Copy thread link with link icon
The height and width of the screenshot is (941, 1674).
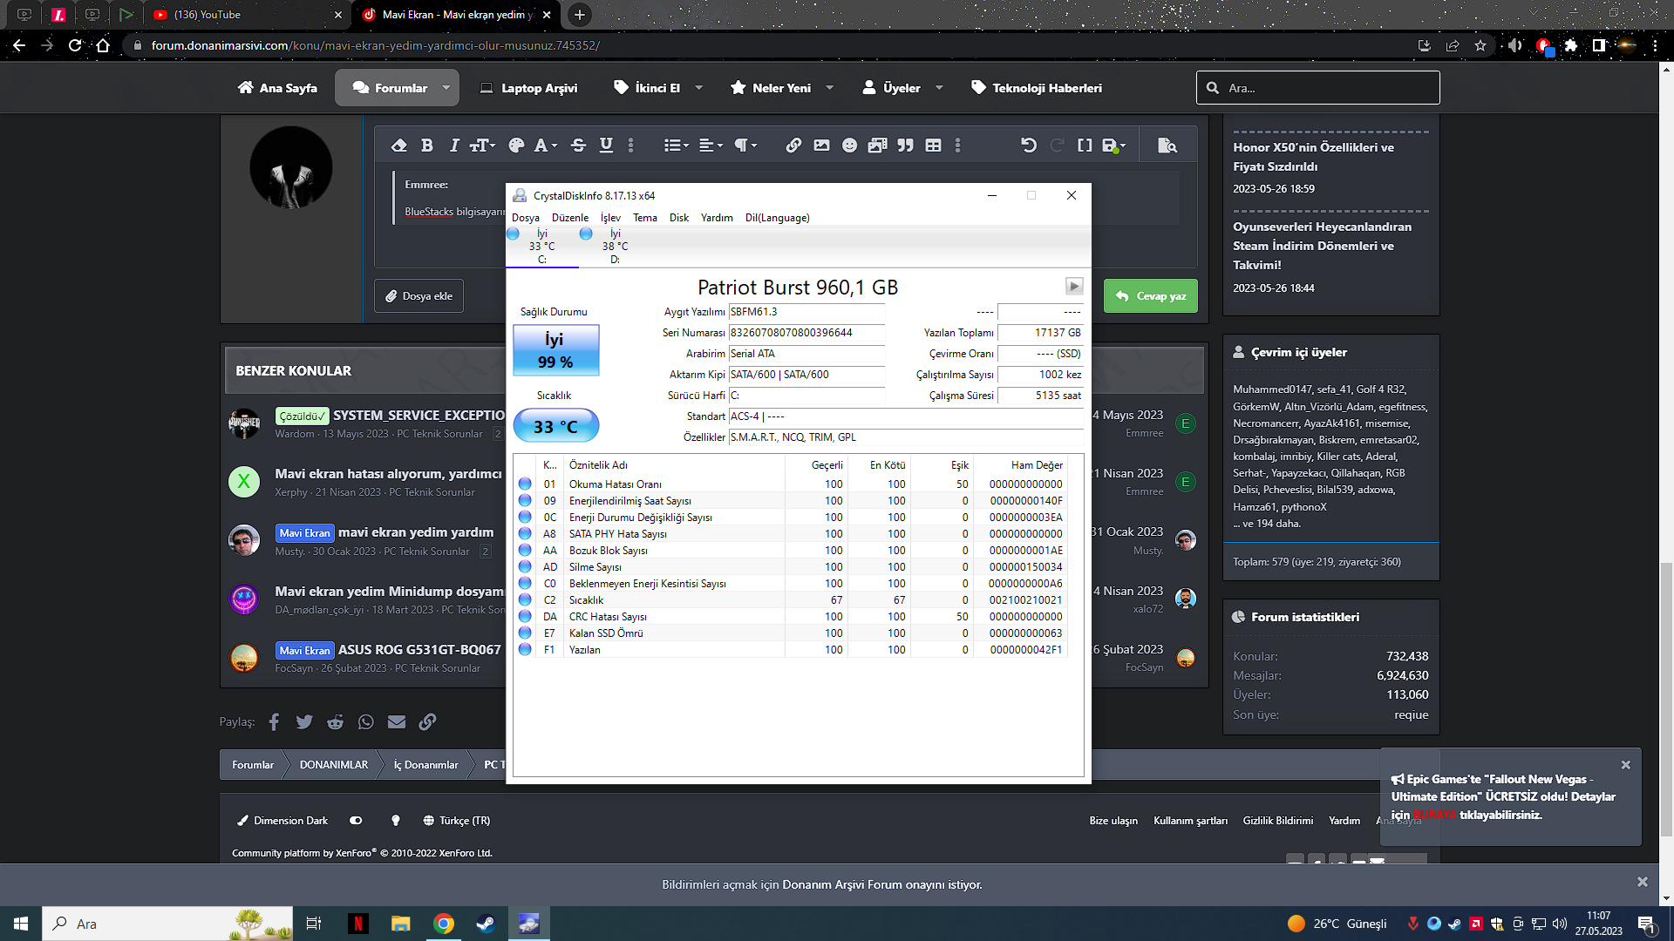(x=427, y=721)
